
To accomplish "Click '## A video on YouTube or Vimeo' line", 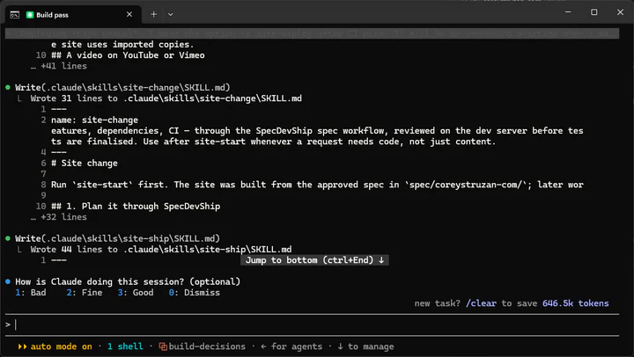I will click(x=128, y=55).
